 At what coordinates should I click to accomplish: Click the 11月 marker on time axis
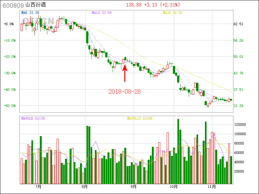pos(211,187)
